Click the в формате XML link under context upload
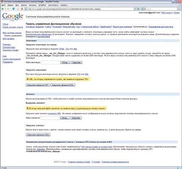This screenshot has width=182, height=169. click(54, 114)
